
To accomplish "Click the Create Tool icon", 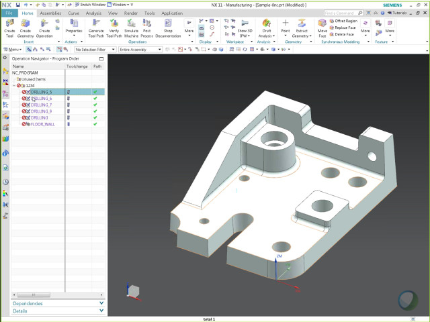I will tap(9, 23).
